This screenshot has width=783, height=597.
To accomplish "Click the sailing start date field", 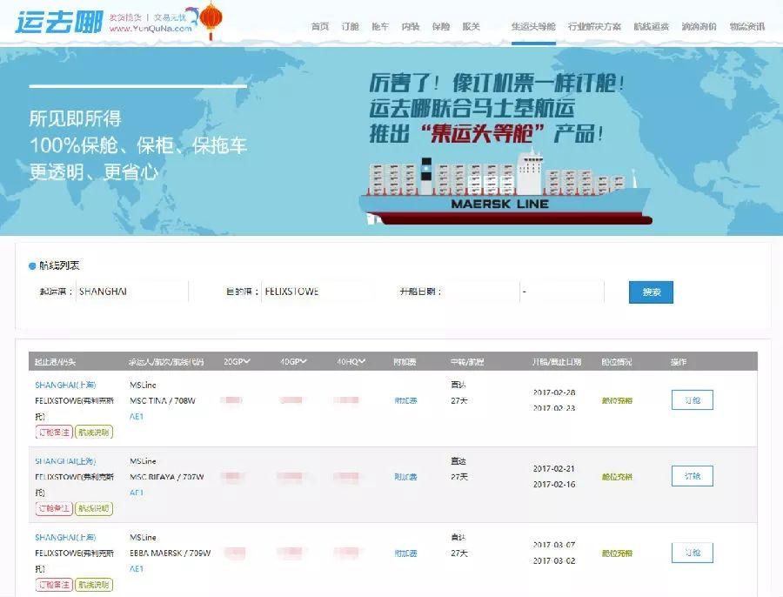I will (481, 292).
